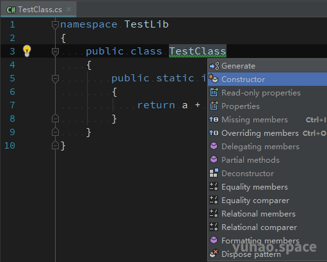Click the return keyword on line 7

(x=156, y=105)
